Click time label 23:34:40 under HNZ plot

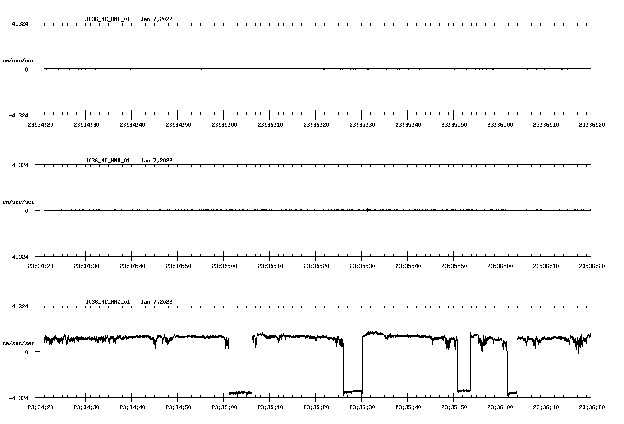coord(132,407)
